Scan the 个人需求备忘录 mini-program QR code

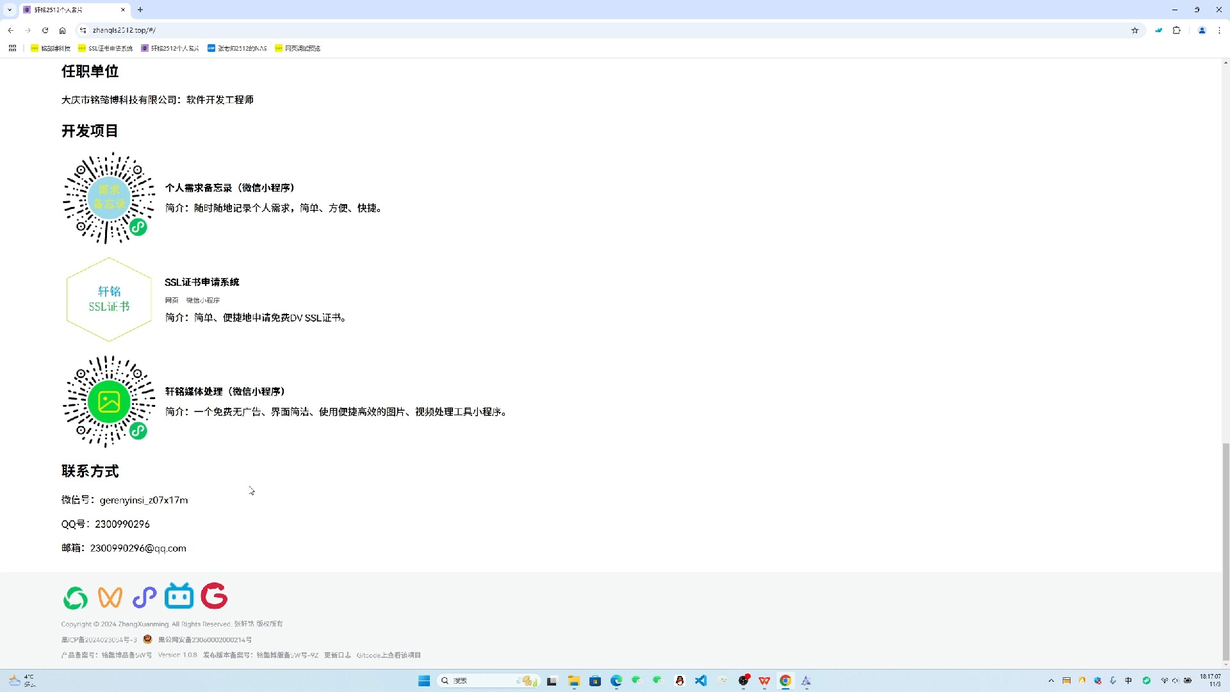point(108,197)
